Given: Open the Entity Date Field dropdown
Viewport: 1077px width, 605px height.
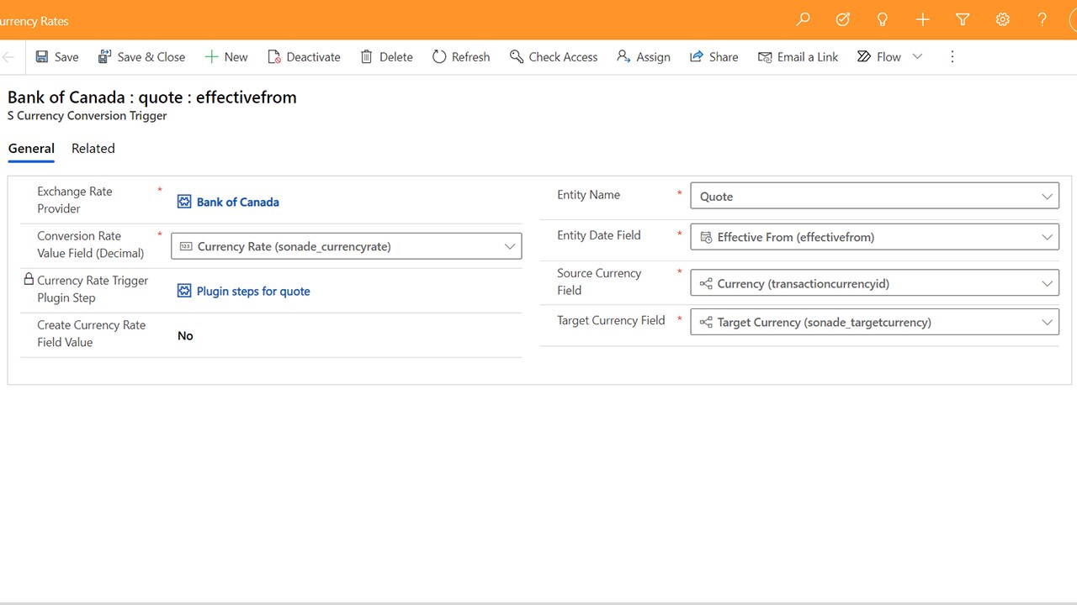Looking at the screenshot, I should 874,237.
